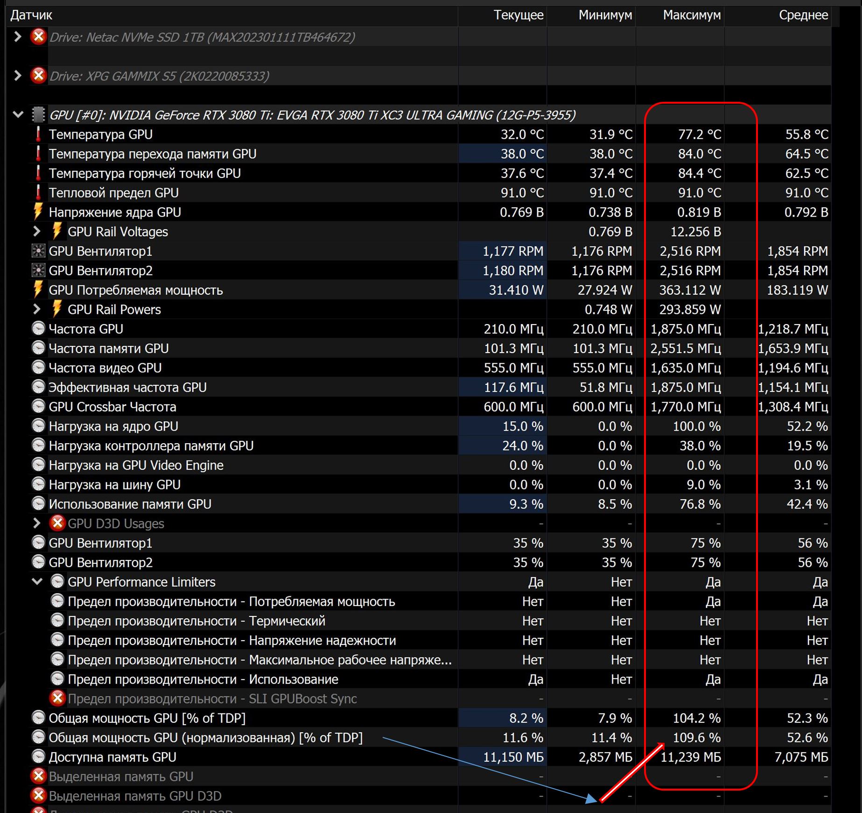Click red X icon of SLI GPUBoost Sync limiter
This screenshot has width=862, height=813.
click(x=57, y=698)
